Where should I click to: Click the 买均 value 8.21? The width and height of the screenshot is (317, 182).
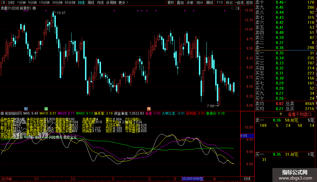click(x=280, y=109)
